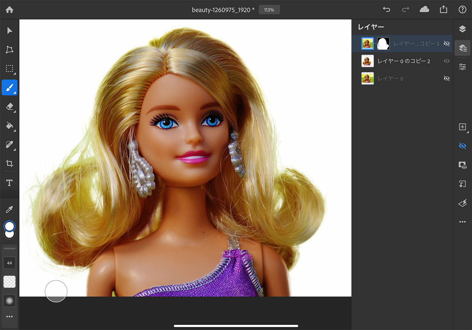Open more layer actions menu
Viewport: 472px width, 330px height.
[462, 222]
